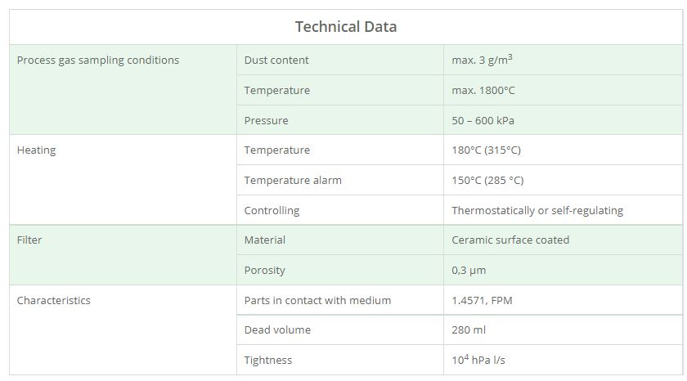This screenshot has height=381, width=687.
Task: Select the 10⁴ hPa l/s tightness value
Action: click(483, 360)
